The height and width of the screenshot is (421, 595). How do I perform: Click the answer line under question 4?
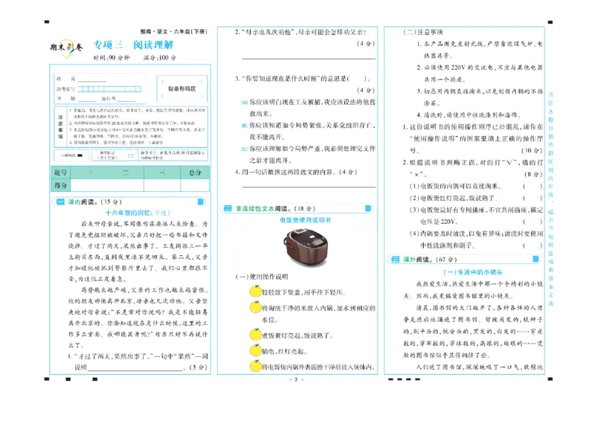pos(309,187)
